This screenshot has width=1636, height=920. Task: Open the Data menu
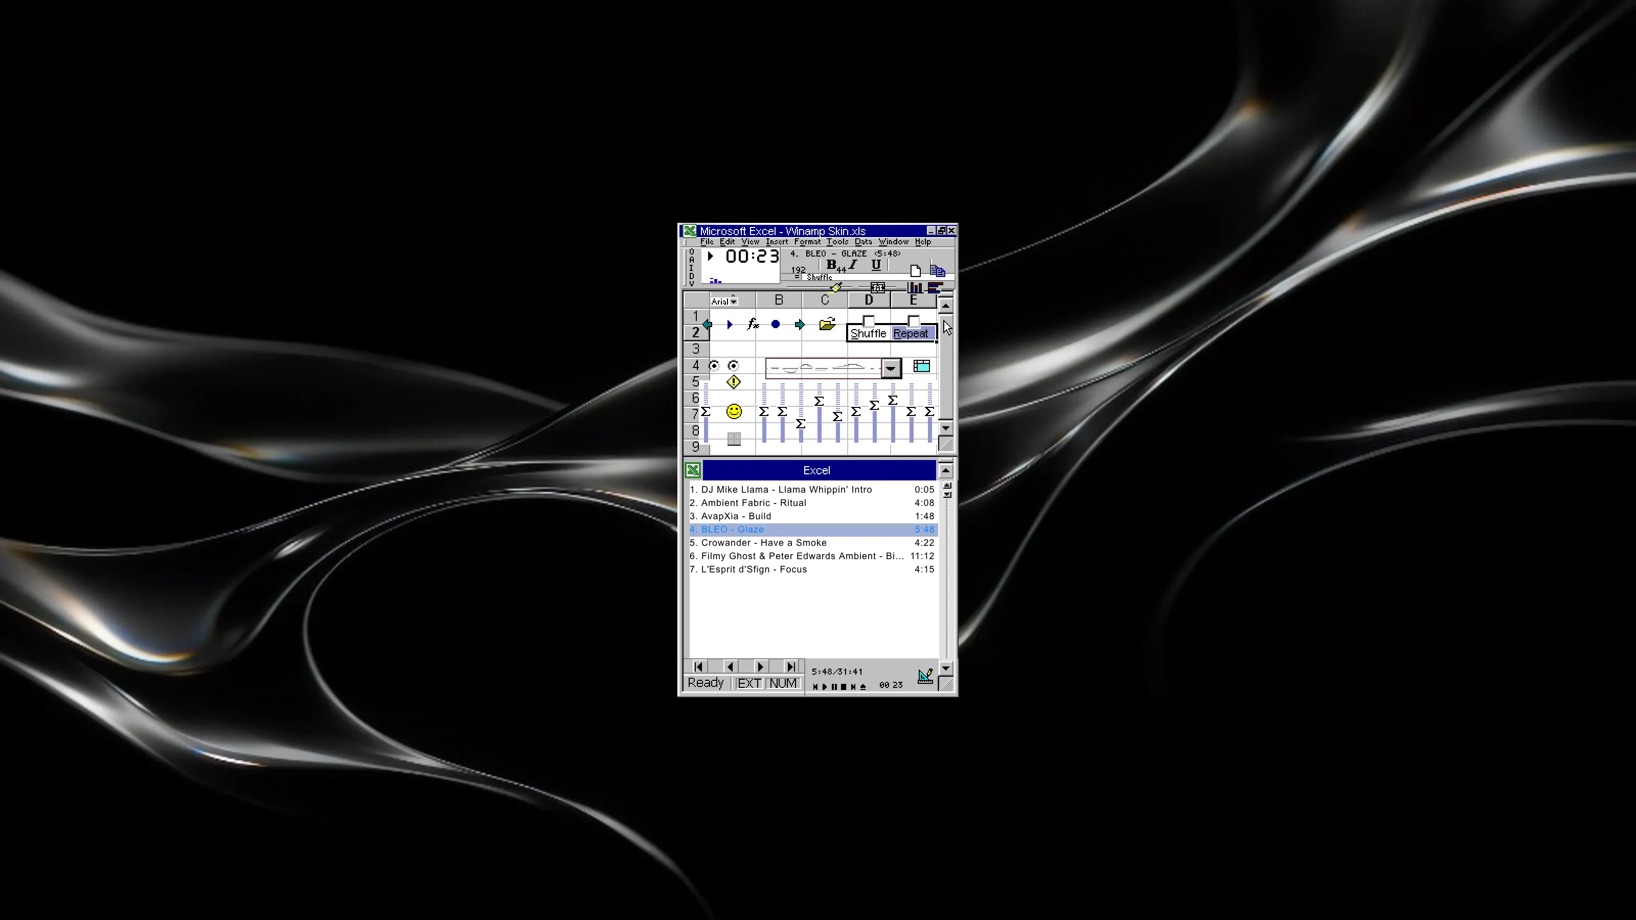point(863,242)
